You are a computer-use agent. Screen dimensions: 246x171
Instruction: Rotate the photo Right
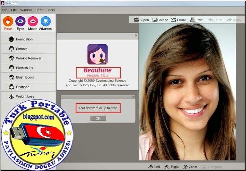[172, 167]
